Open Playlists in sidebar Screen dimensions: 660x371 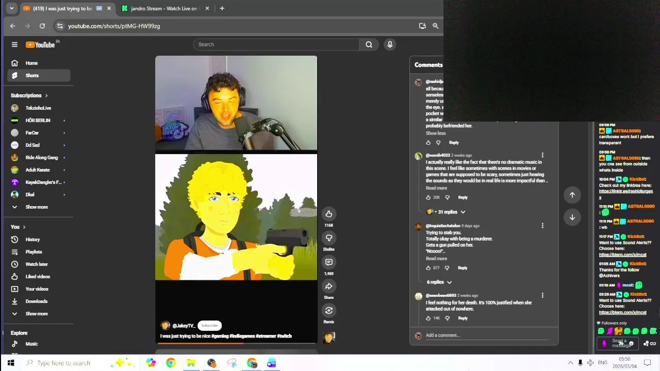pyautogui.click(x=39, y=252)
